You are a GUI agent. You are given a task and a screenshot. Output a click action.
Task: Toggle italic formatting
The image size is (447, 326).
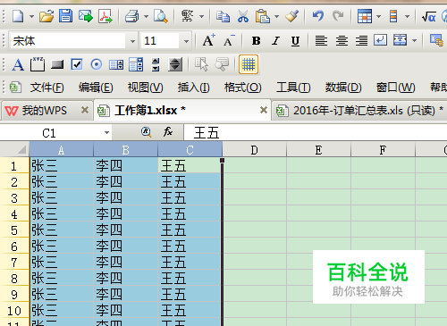[x=276, y=41]
